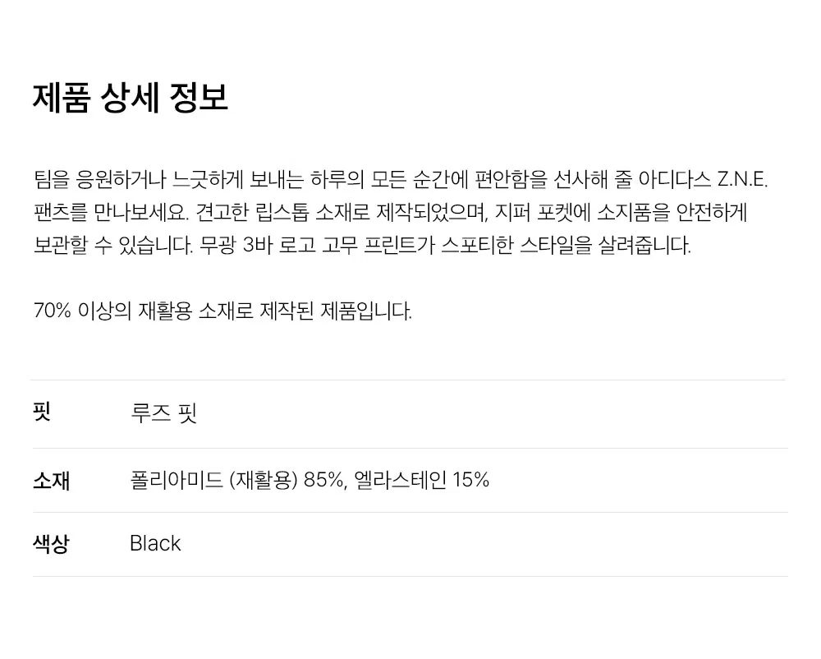
Task: Click the 색상 row label
Action: click(51, 544)
